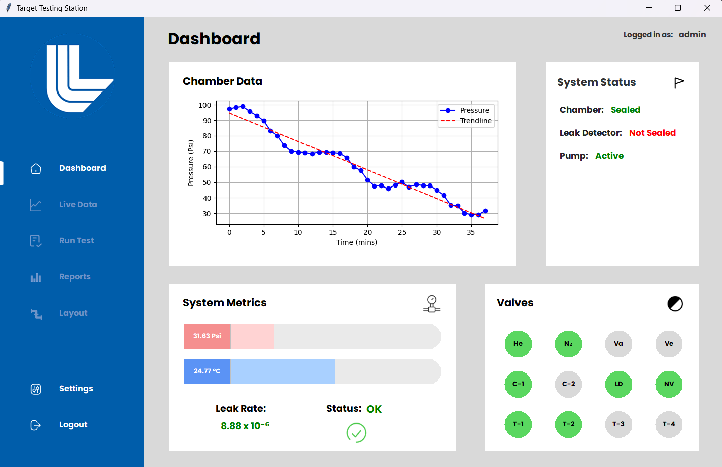Open Settings via the sliders icon
The height and width of the screenshot is (467, 722).
pyautogui.click(x=36, y=388)
